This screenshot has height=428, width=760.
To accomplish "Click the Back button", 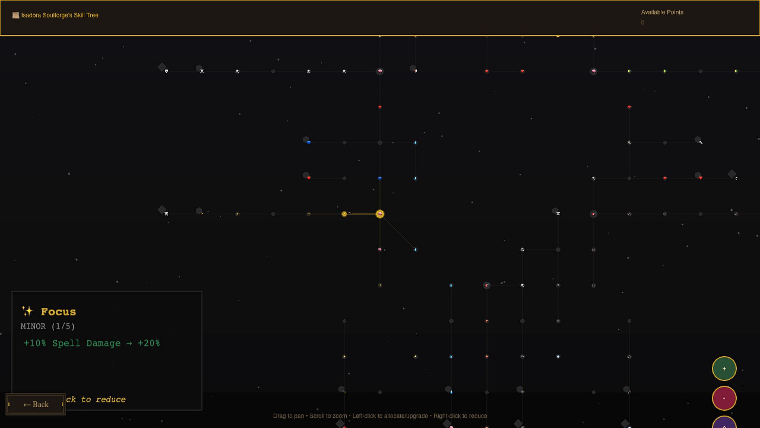I will tap(36, 404).
